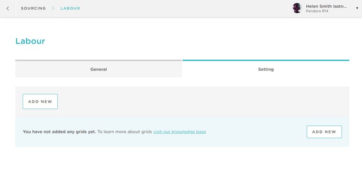Switch to the General tab
Viewport: 362px width, 195px height.
[98, 69]
